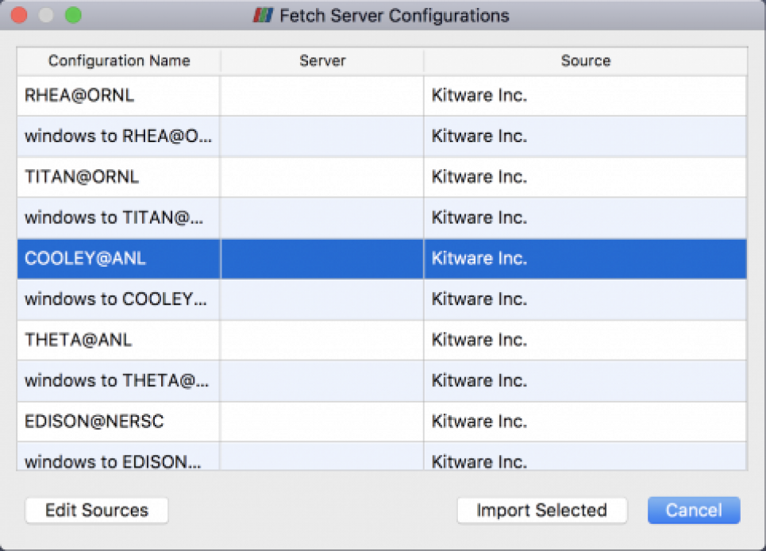The image size is (766, 551).
Task: Close window with red button
Action: (19, 15)
